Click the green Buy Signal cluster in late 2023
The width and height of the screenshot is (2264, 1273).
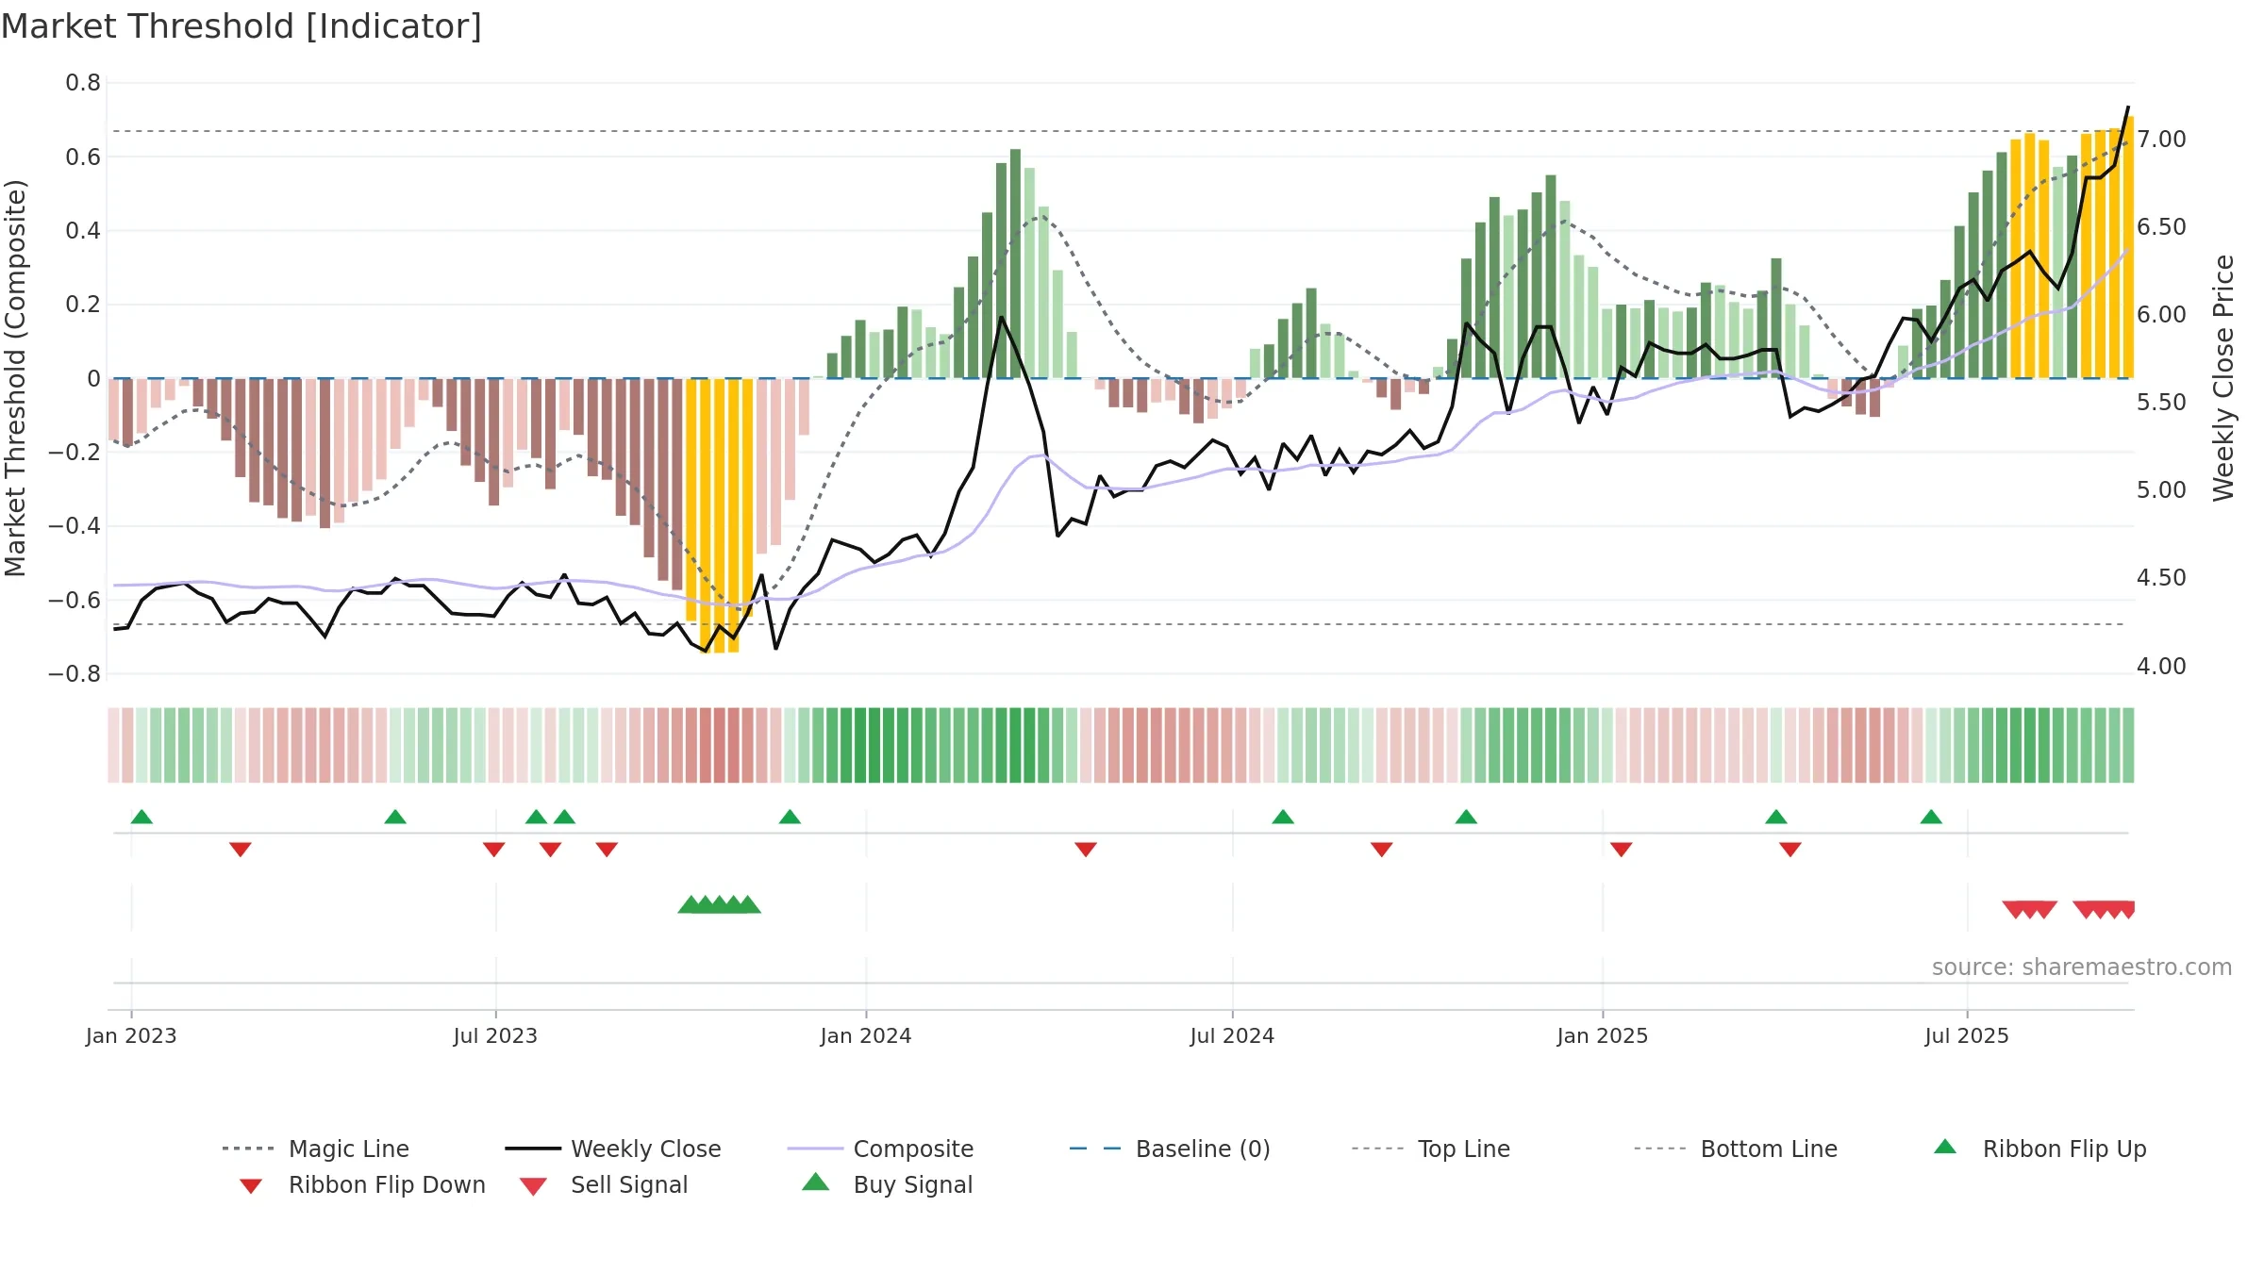click(x=719, y=905)
